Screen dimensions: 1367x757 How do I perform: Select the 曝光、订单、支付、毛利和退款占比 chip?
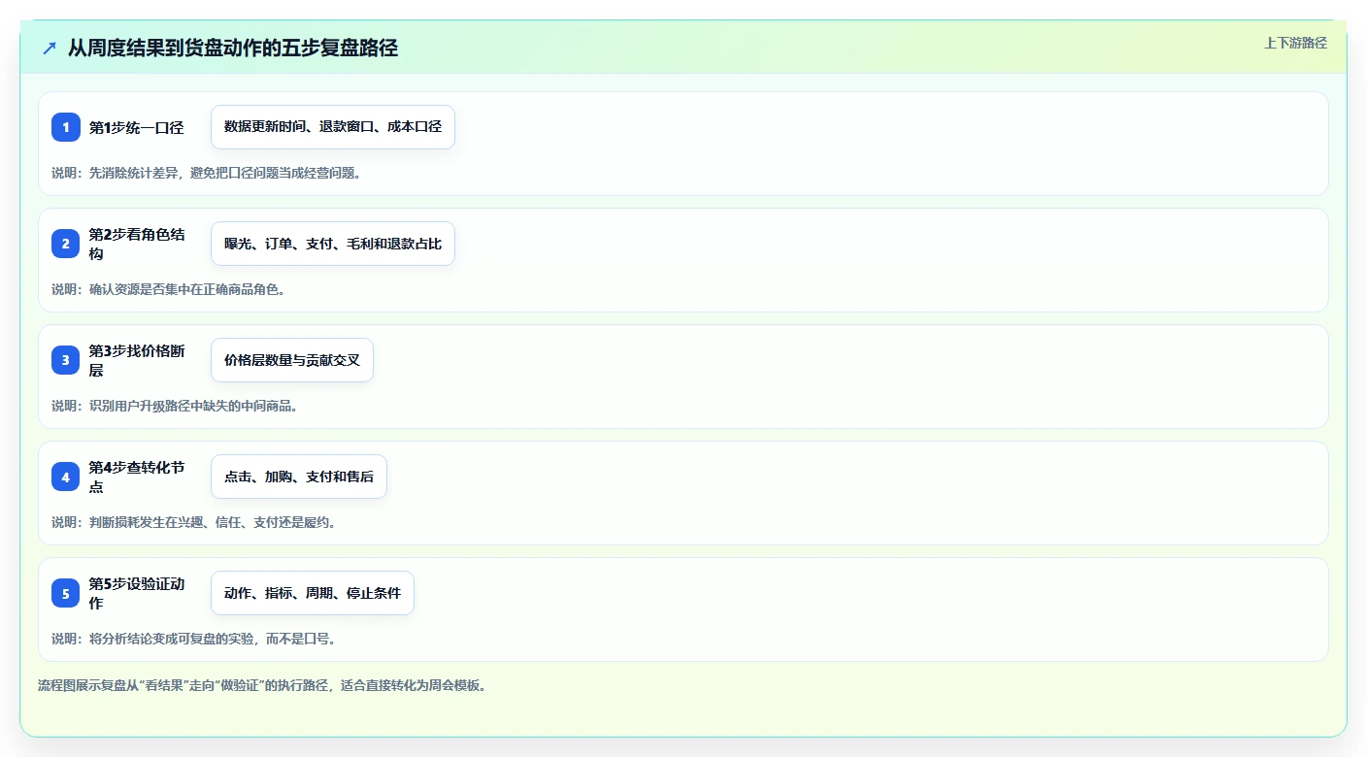[x=333, y=244]
